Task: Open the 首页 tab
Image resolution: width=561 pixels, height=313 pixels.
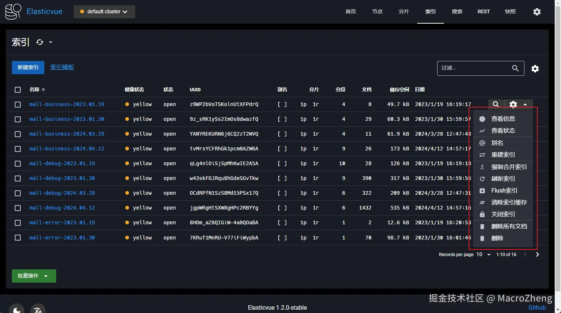Action: 351,12
